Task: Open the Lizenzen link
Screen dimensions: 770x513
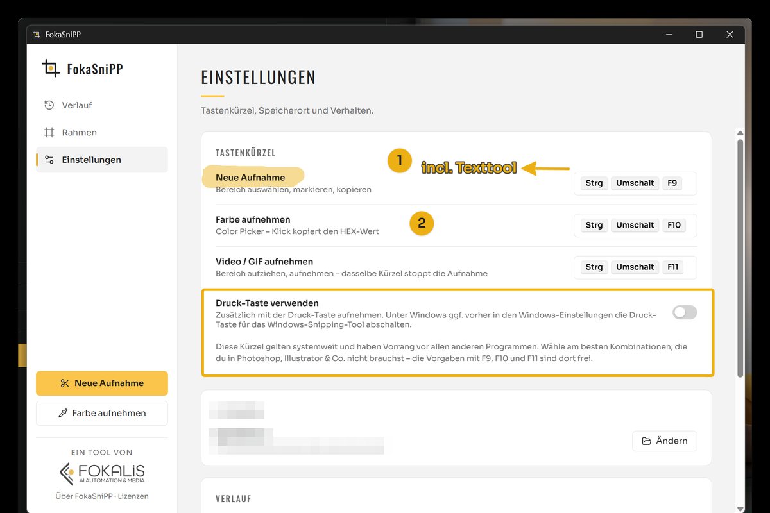Action: 133,496
